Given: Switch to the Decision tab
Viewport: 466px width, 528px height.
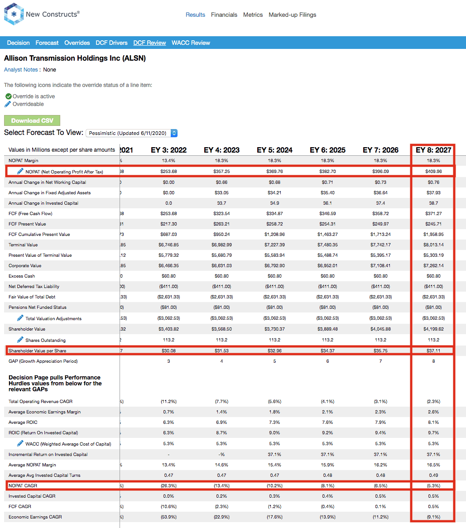Looking at the screenshot, I should [18, 43].
